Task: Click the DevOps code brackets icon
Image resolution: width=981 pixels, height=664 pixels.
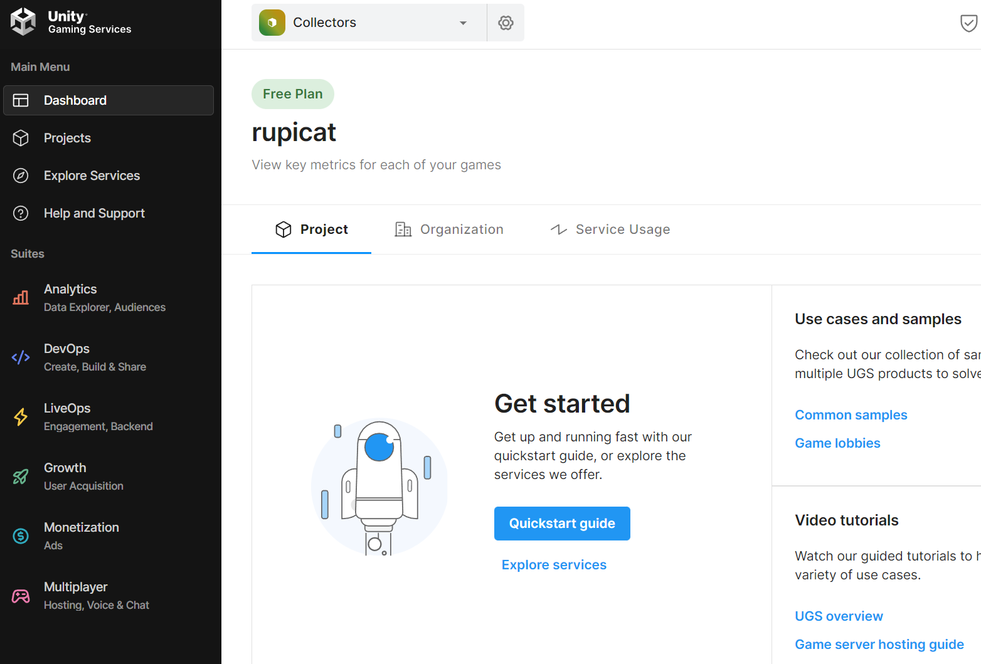Action: click(21, 357)
